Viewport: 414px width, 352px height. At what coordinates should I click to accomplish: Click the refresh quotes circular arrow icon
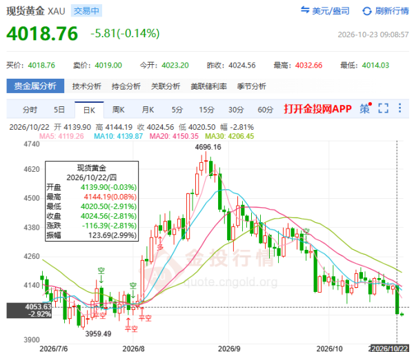[x=367, y=11]
